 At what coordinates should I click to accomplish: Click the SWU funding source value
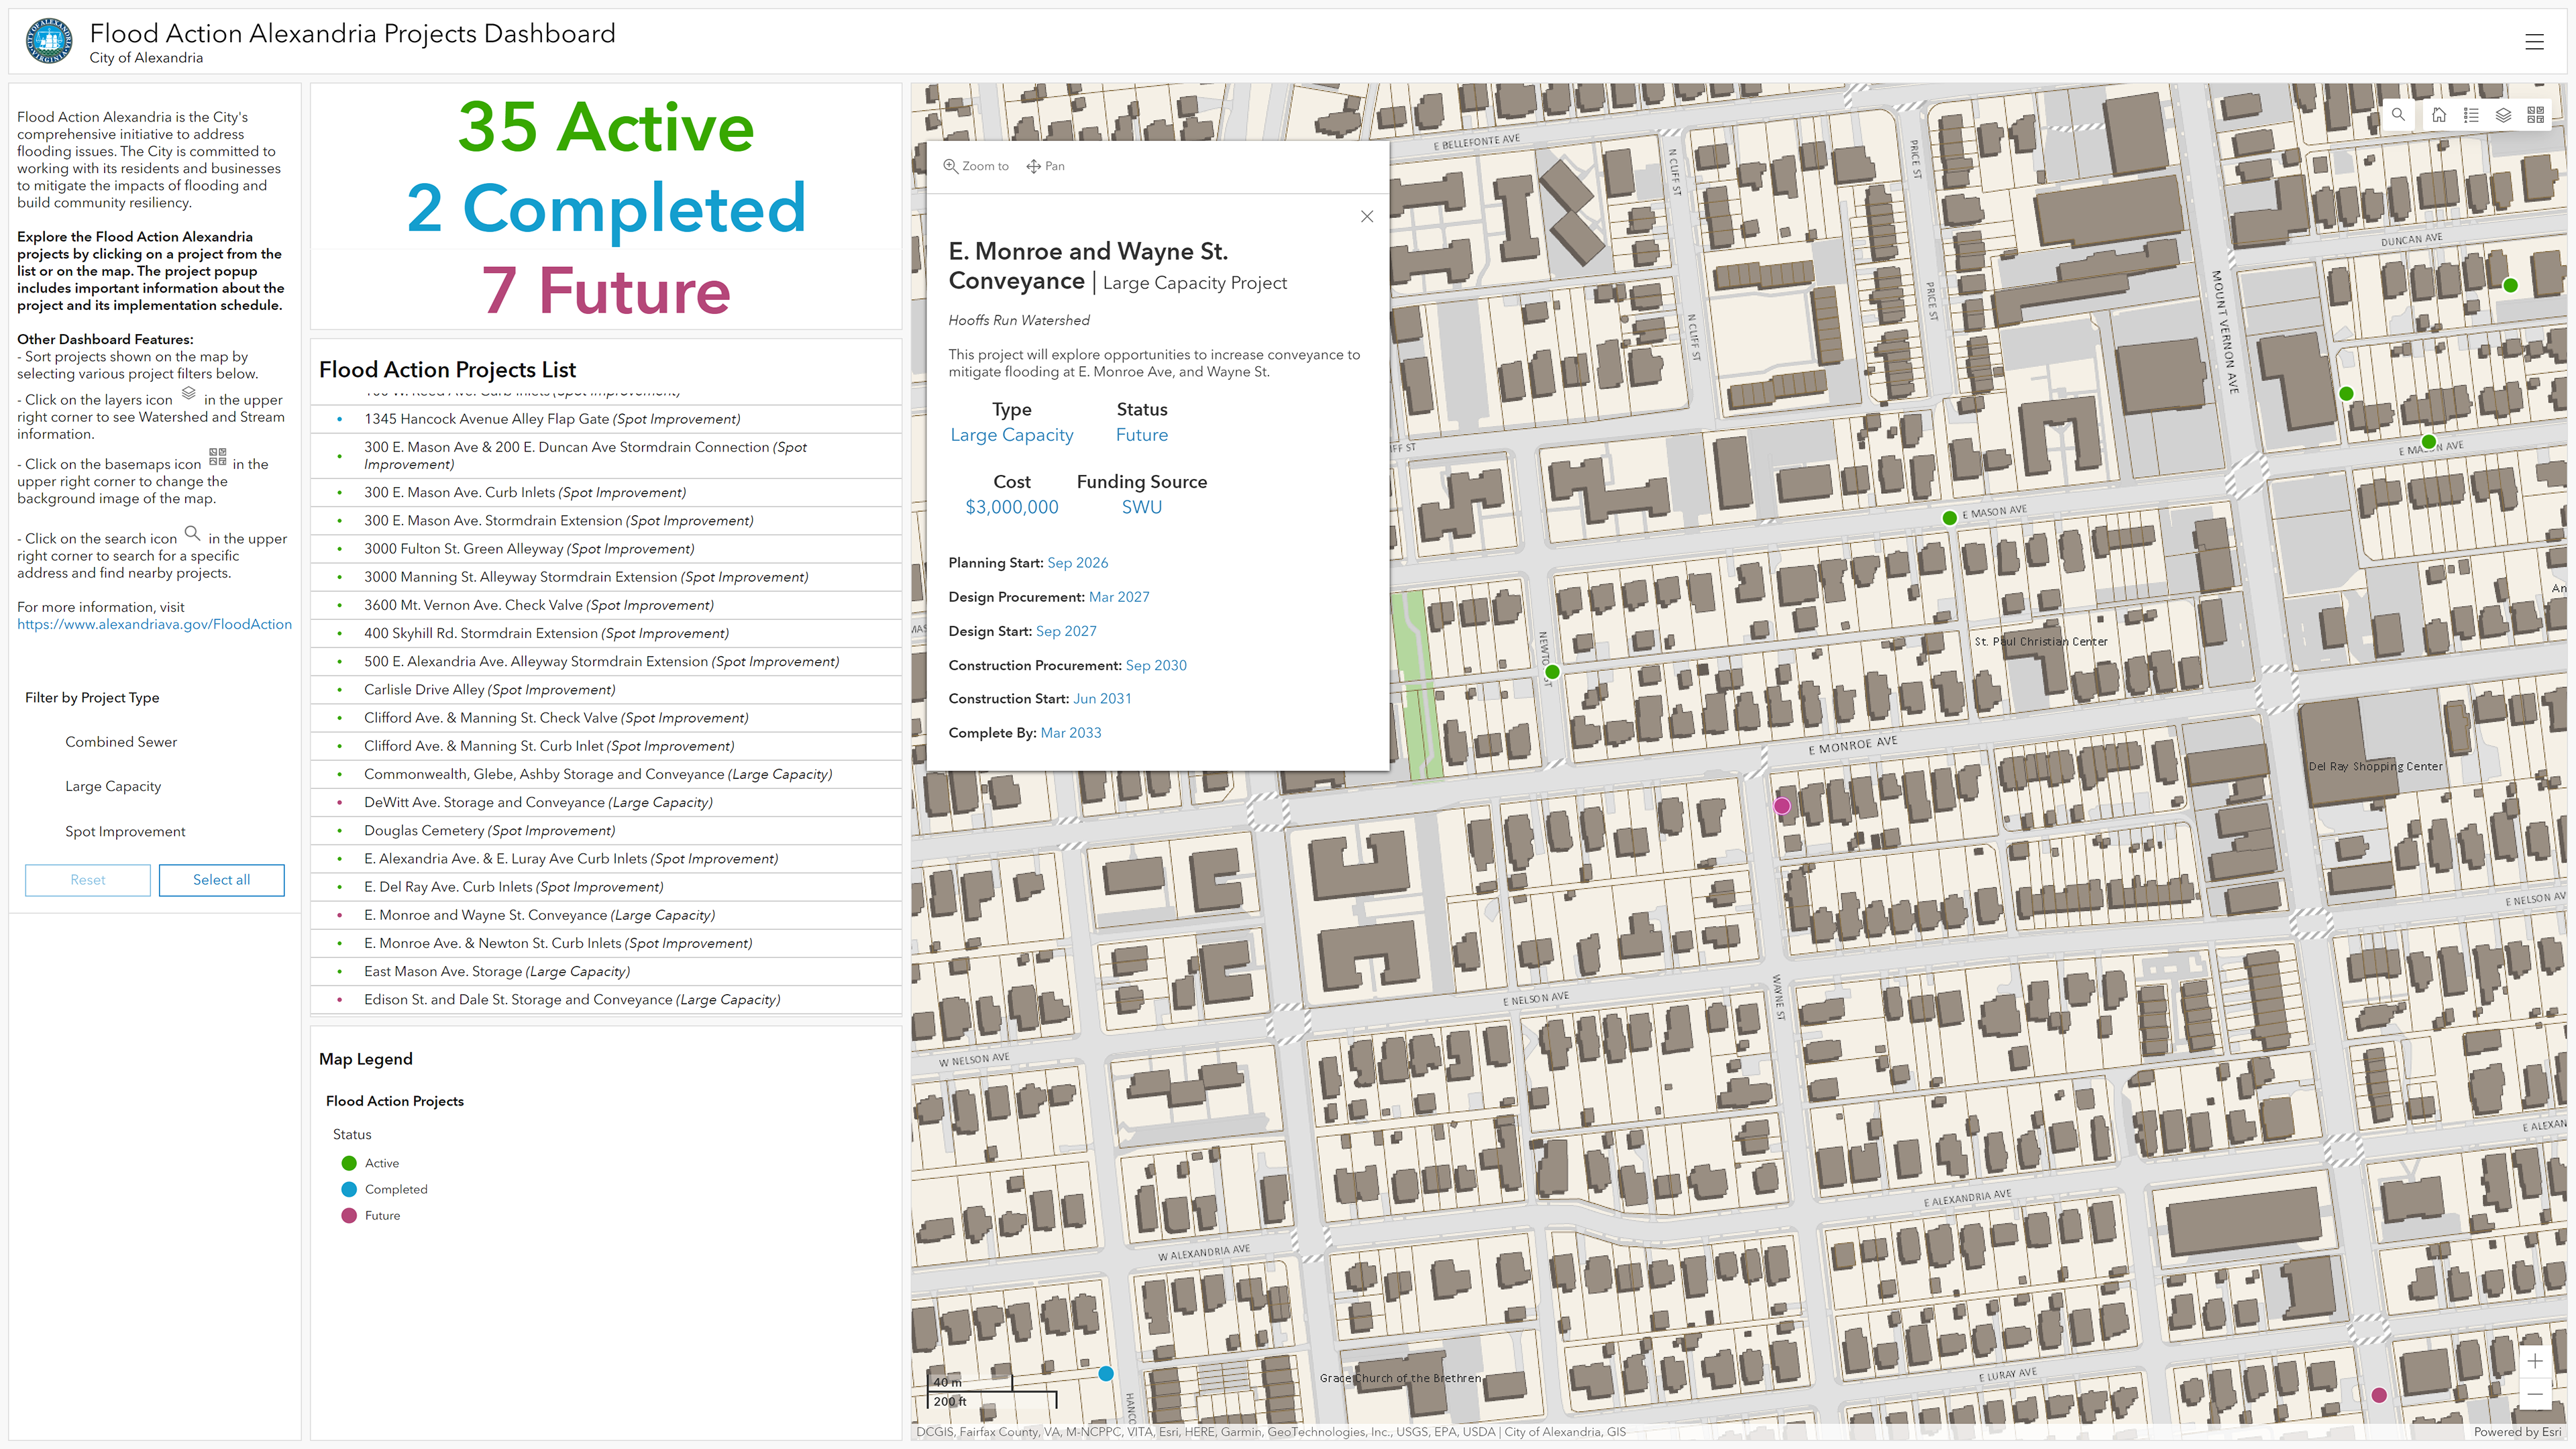pyautogui.click(x=1142, y=507)
